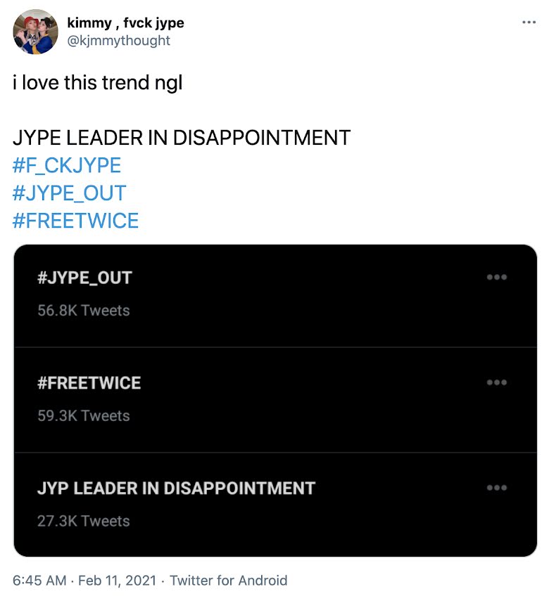
Task: Select the #JYPE_OUT trend title in image
Action: [84, 278]
